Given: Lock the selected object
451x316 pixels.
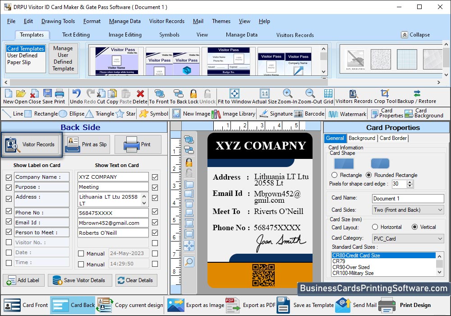Looking at the screenshot, I should click(193, 97).
